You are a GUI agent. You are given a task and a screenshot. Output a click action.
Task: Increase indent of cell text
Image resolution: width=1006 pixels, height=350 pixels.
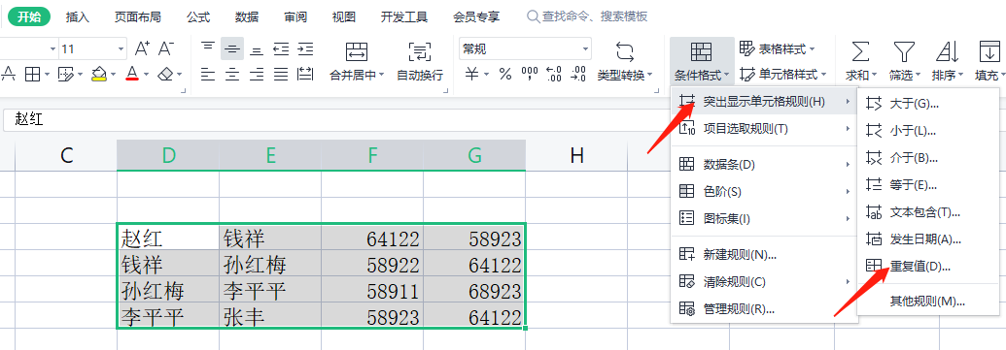click(x=305, y=48)
